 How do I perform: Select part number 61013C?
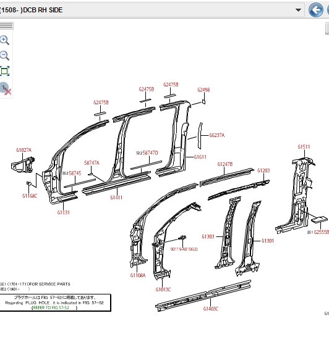pos(163,290)
